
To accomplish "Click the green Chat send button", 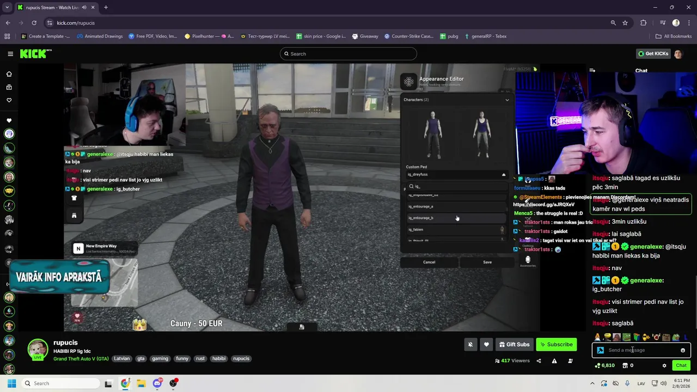I will coord(681,365).
